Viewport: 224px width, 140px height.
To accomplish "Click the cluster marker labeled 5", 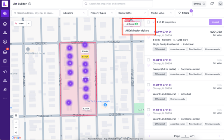I will pos(69,102).
